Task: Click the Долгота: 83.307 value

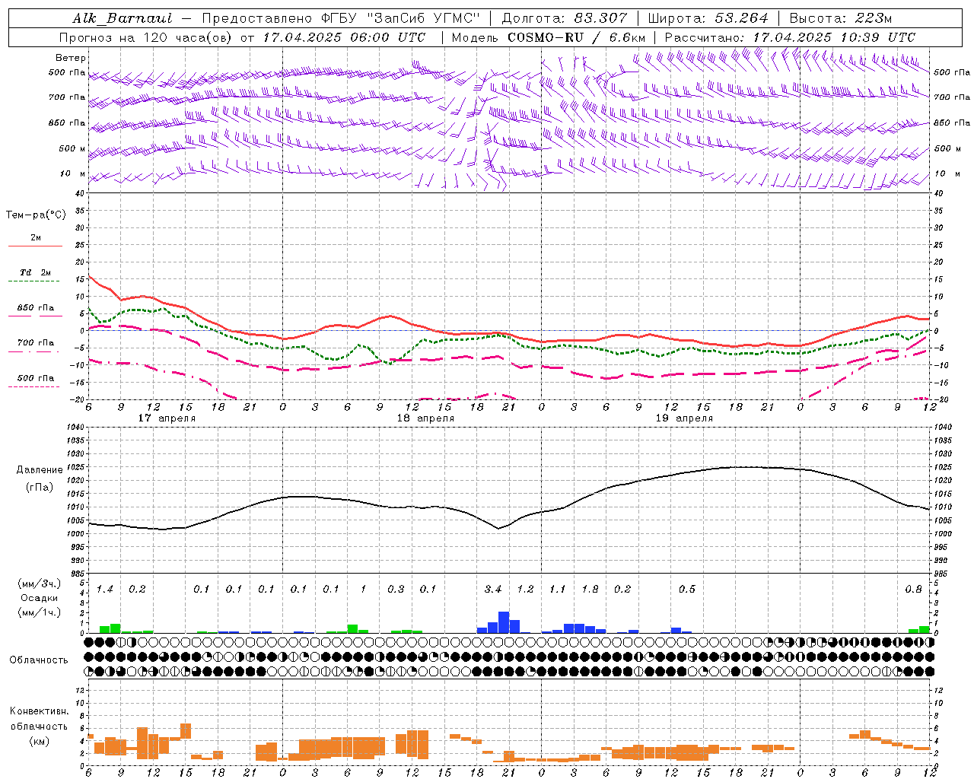Action: (x=565, y=18)
